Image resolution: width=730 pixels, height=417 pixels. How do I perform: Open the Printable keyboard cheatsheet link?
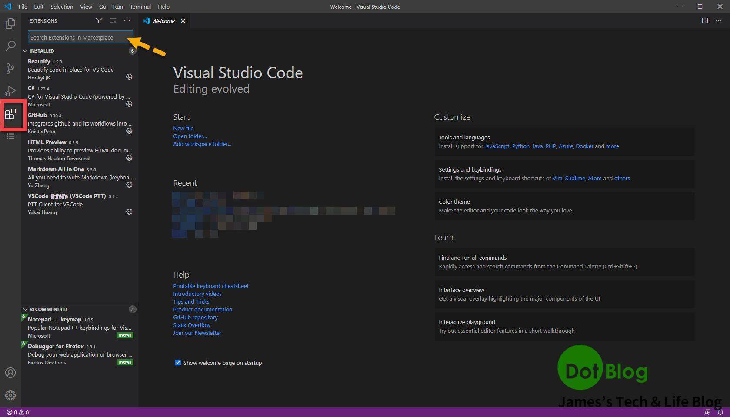[x=210, y=286]
